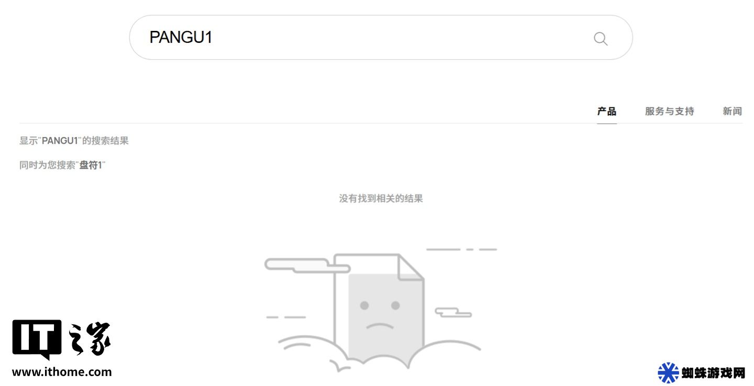This screenshot has height=386, width=754.
Task: Click the typed PANGU1 text in search box
Action: click(x=181, y=37)
